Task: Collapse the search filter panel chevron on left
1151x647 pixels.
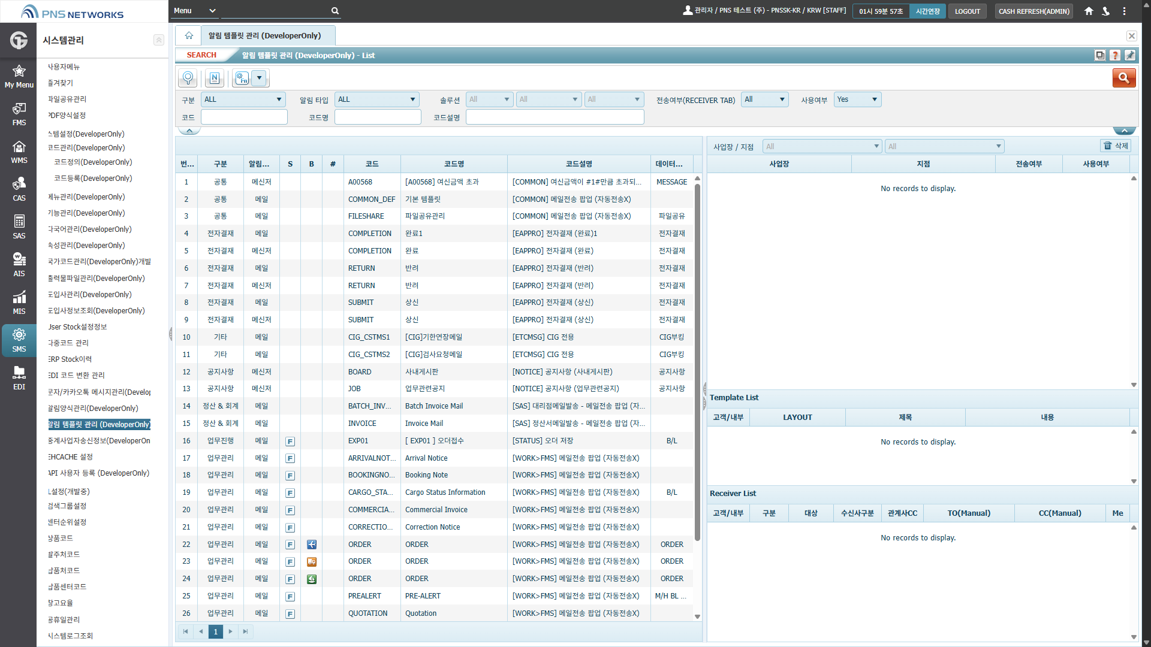Action: tap(189, 131)
